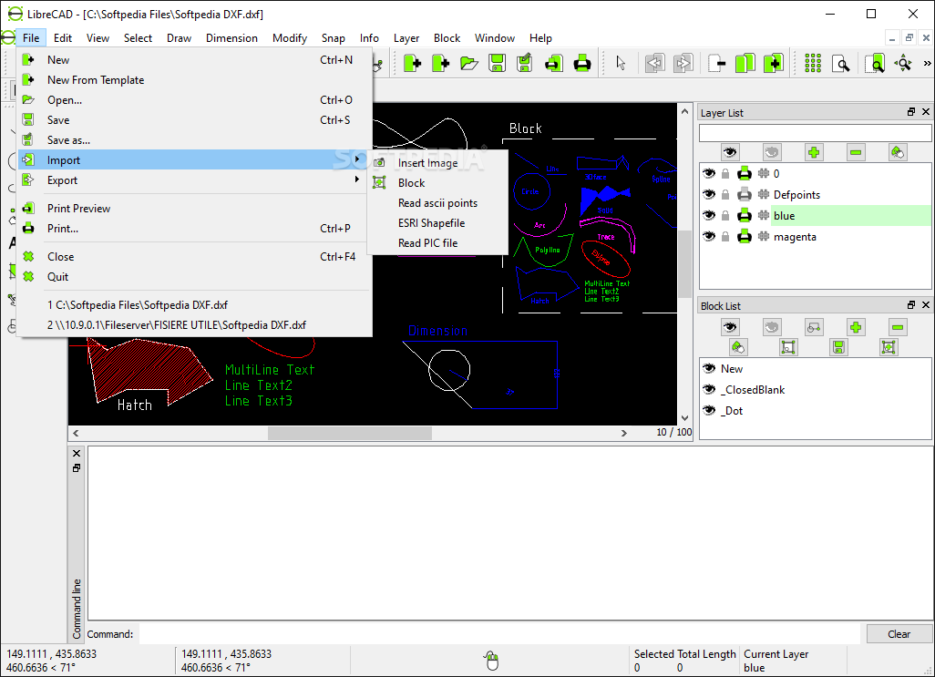This screenshot has width=935, height=677.
Task: Click the Cut toolbar icon
Action: pyautogui.click(x=717, y=63)
